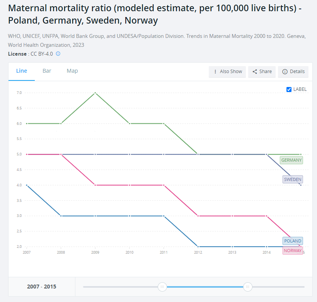Click Germany's 2009 peak data point

[x=95, y=93]
